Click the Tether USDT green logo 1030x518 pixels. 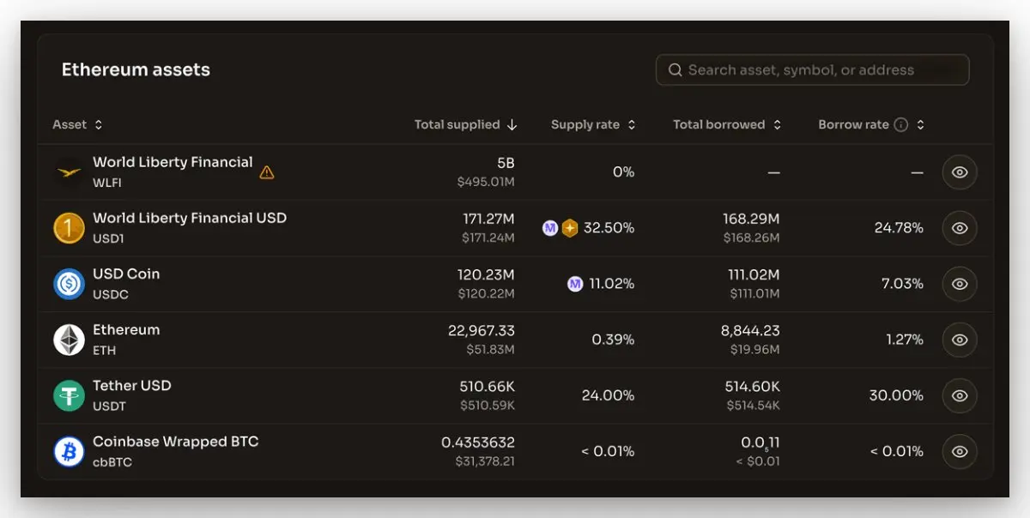coord(69,395)
